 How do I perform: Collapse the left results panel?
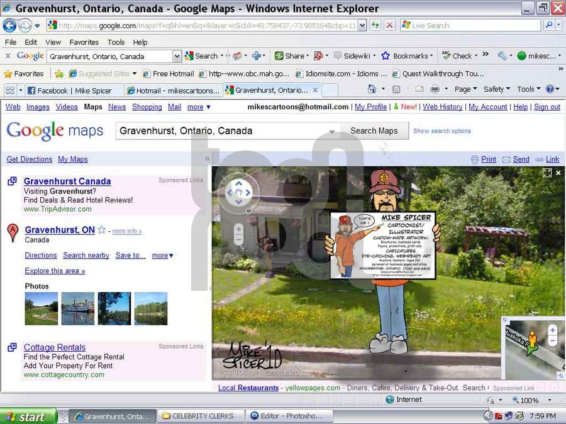coord(208,159)
